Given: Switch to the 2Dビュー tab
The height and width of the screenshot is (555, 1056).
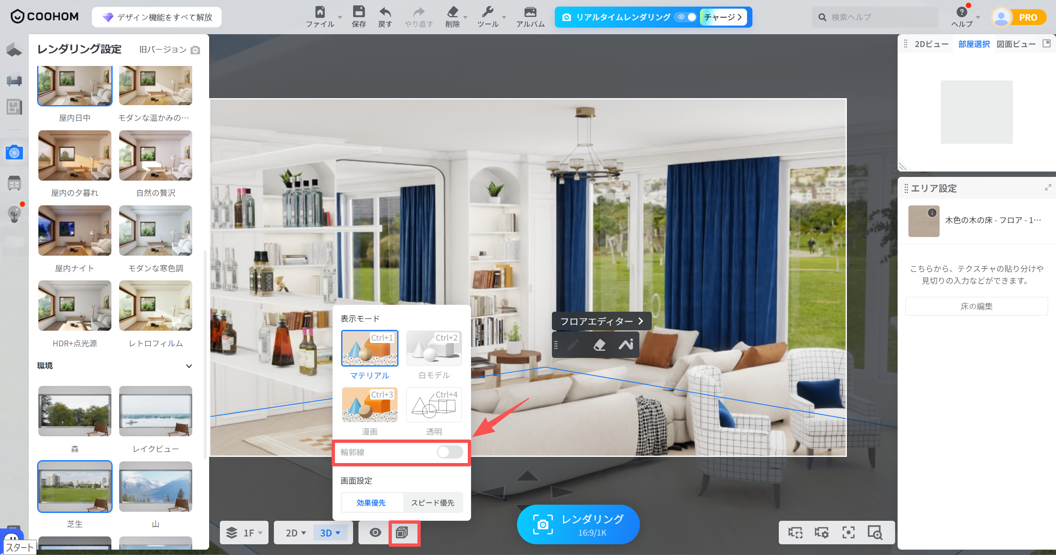Looking at the screenshot, I should pyautogui.click(x=931, y=44).
